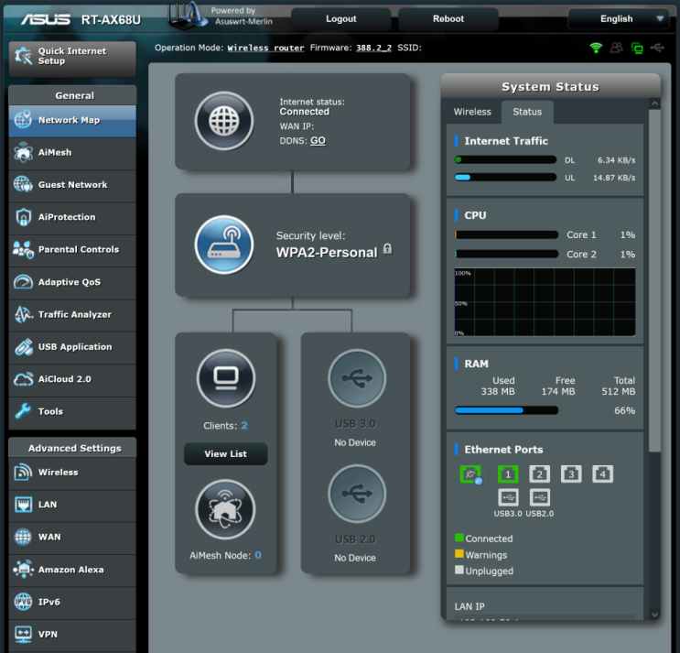Open WAN advanced settings
The width and height of the screenshot is (680, 653).
click(x=72, y=538)
